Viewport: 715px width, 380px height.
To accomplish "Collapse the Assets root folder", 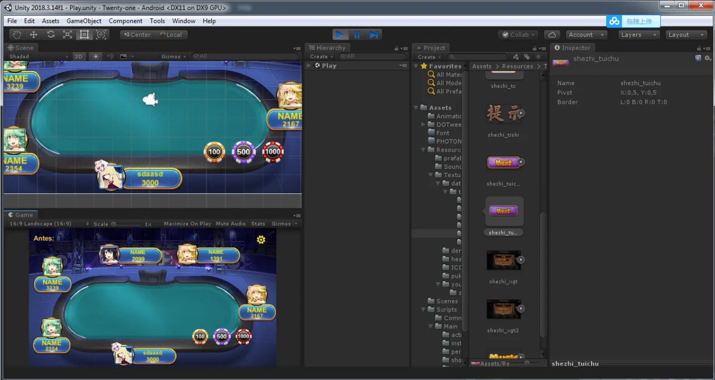I will [x=416, y=108].
